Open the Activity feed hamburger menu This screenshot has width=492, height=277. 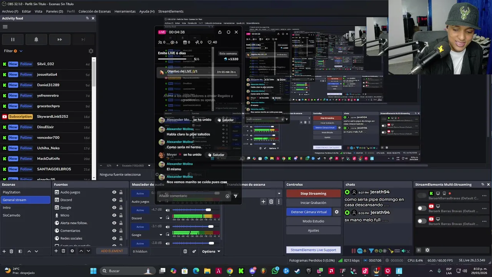pos(5,27)
